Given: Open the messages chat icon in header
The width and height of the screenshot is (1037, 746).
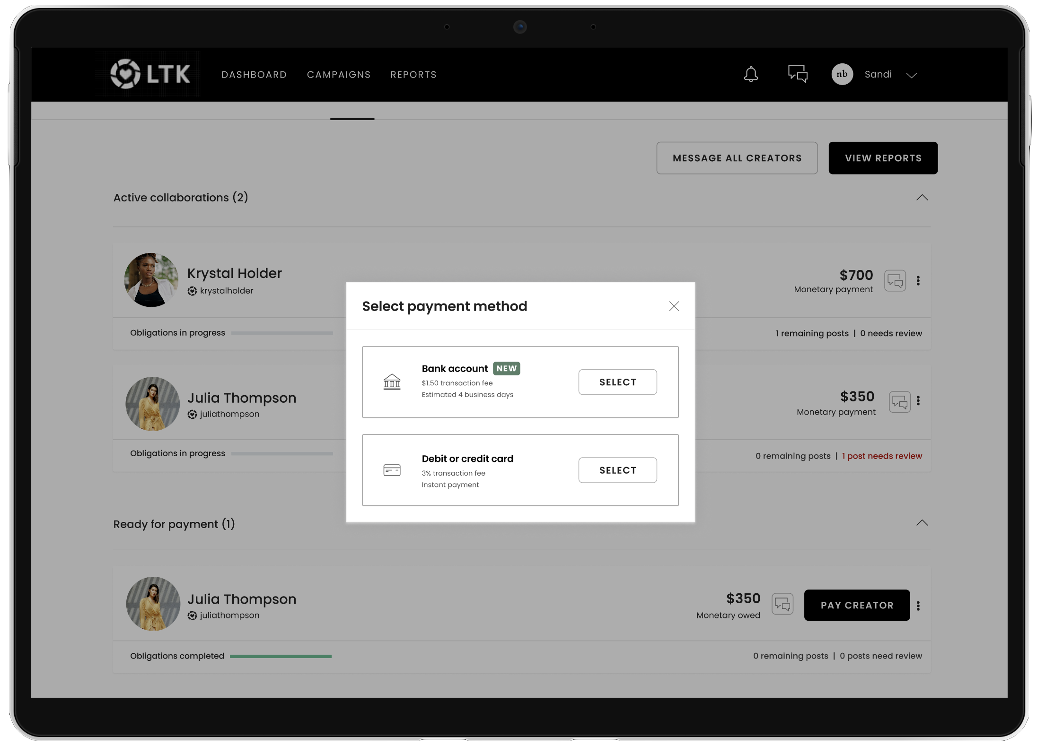Looking at the screenshot, I should [x=798, y=74].
